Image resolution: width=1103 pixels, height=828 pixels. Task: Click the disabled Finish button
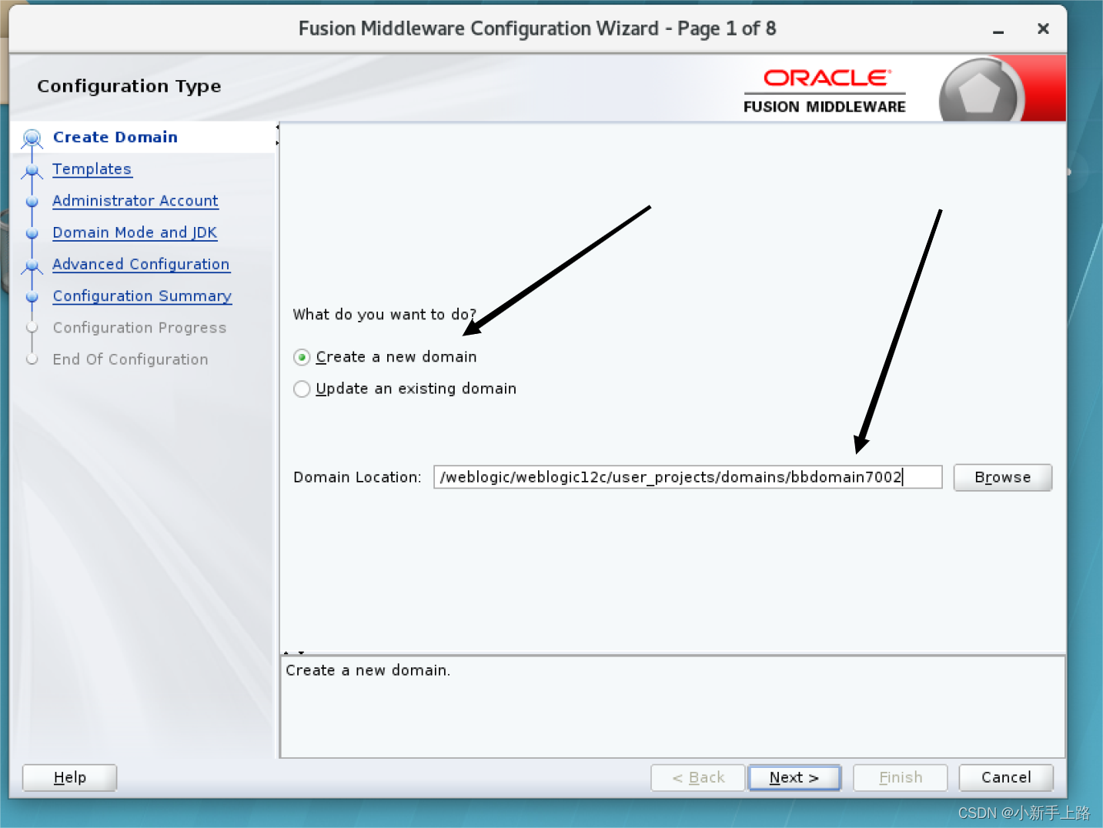[x=900, y=777]
